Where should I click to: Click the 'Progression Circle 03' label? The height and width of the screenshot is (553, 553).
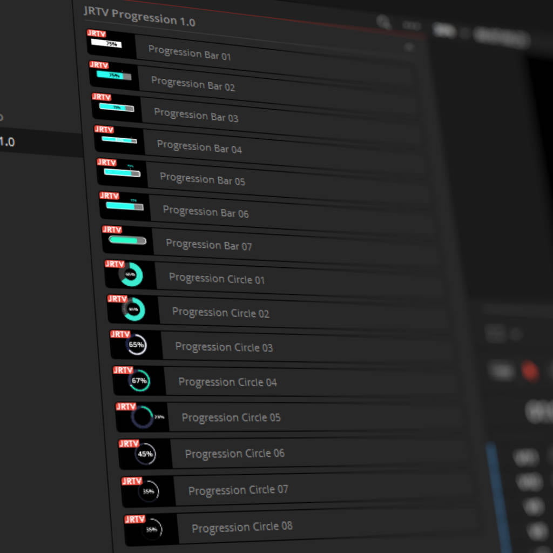(x=224, y=347)
